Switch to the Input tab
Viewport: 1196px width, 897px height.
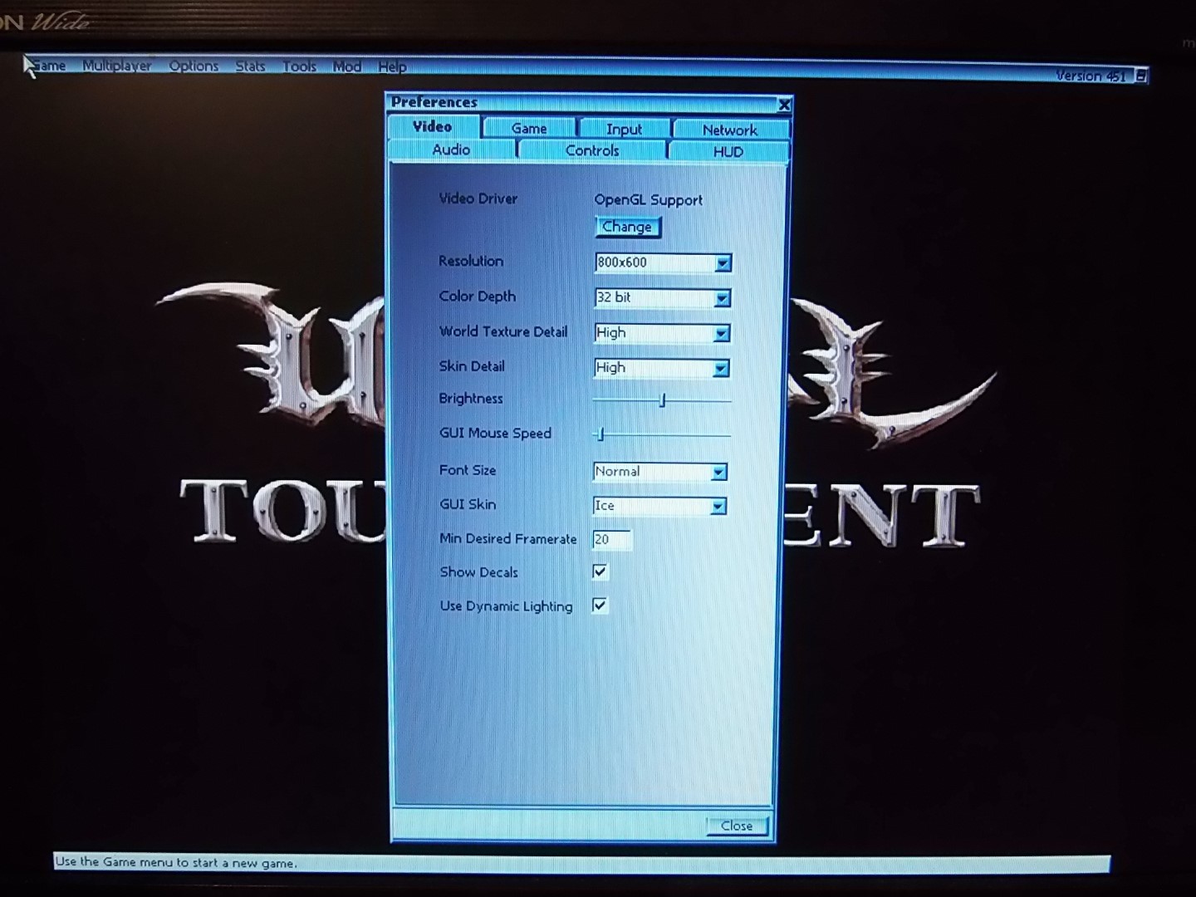click(624, 129)
